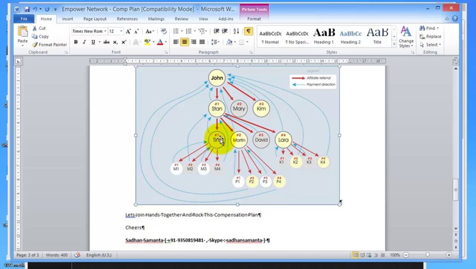Apply the Title style
This screenshot has width=476, height=269.
coord(377,37)
